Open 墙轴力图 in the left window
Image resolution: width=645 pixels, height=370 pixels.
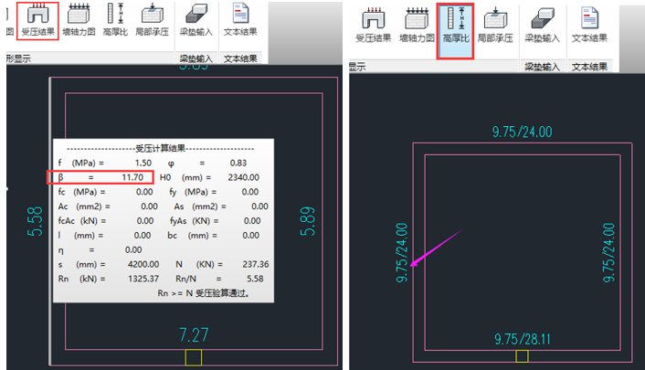pyautogui.click(x=79, y=20)
